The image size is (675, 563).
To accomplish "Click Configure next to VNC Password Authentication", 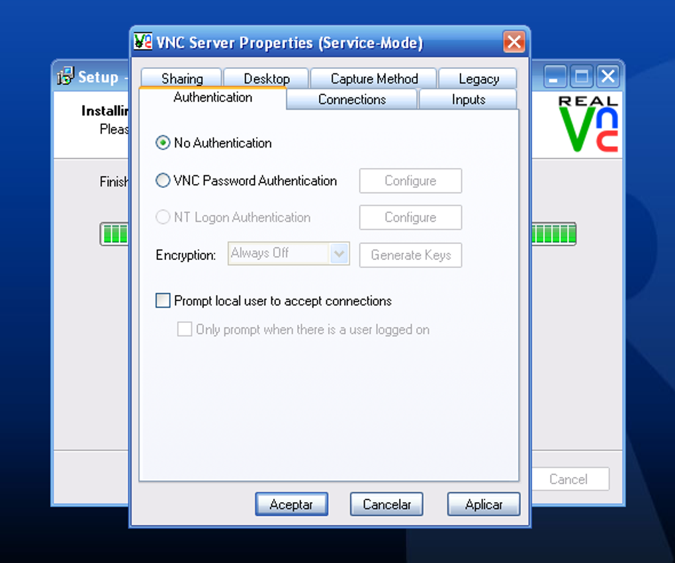I will click(x=410, y=181).
